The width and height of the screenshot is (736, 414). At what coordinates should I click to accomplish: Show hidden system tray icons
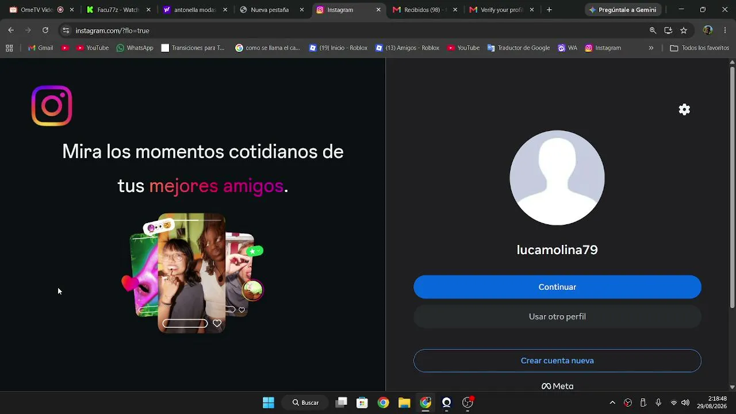coord(612,402)
